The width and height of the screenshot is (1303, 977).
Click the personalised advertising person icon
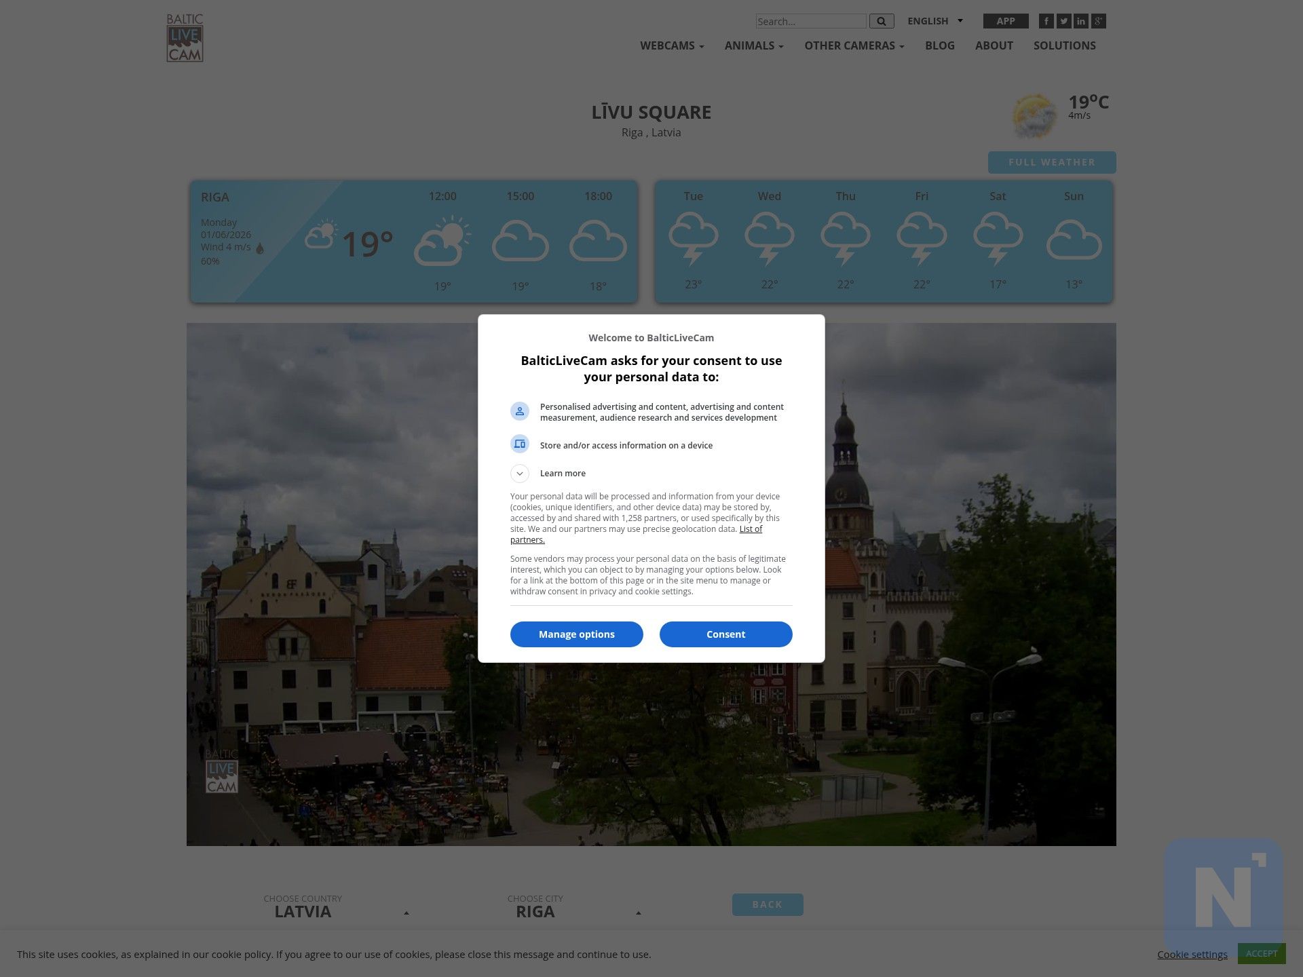[x=520, y=411]
